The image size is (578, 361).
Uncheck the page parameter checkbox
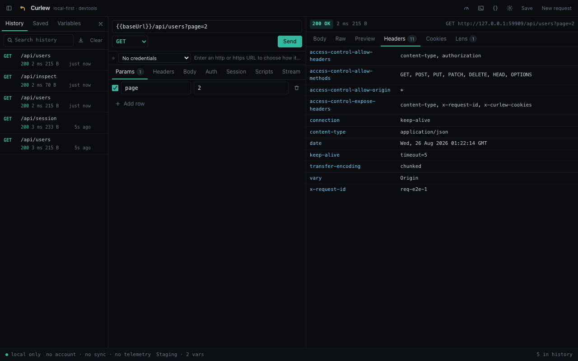pyautogui.click(x=115, y=88)
